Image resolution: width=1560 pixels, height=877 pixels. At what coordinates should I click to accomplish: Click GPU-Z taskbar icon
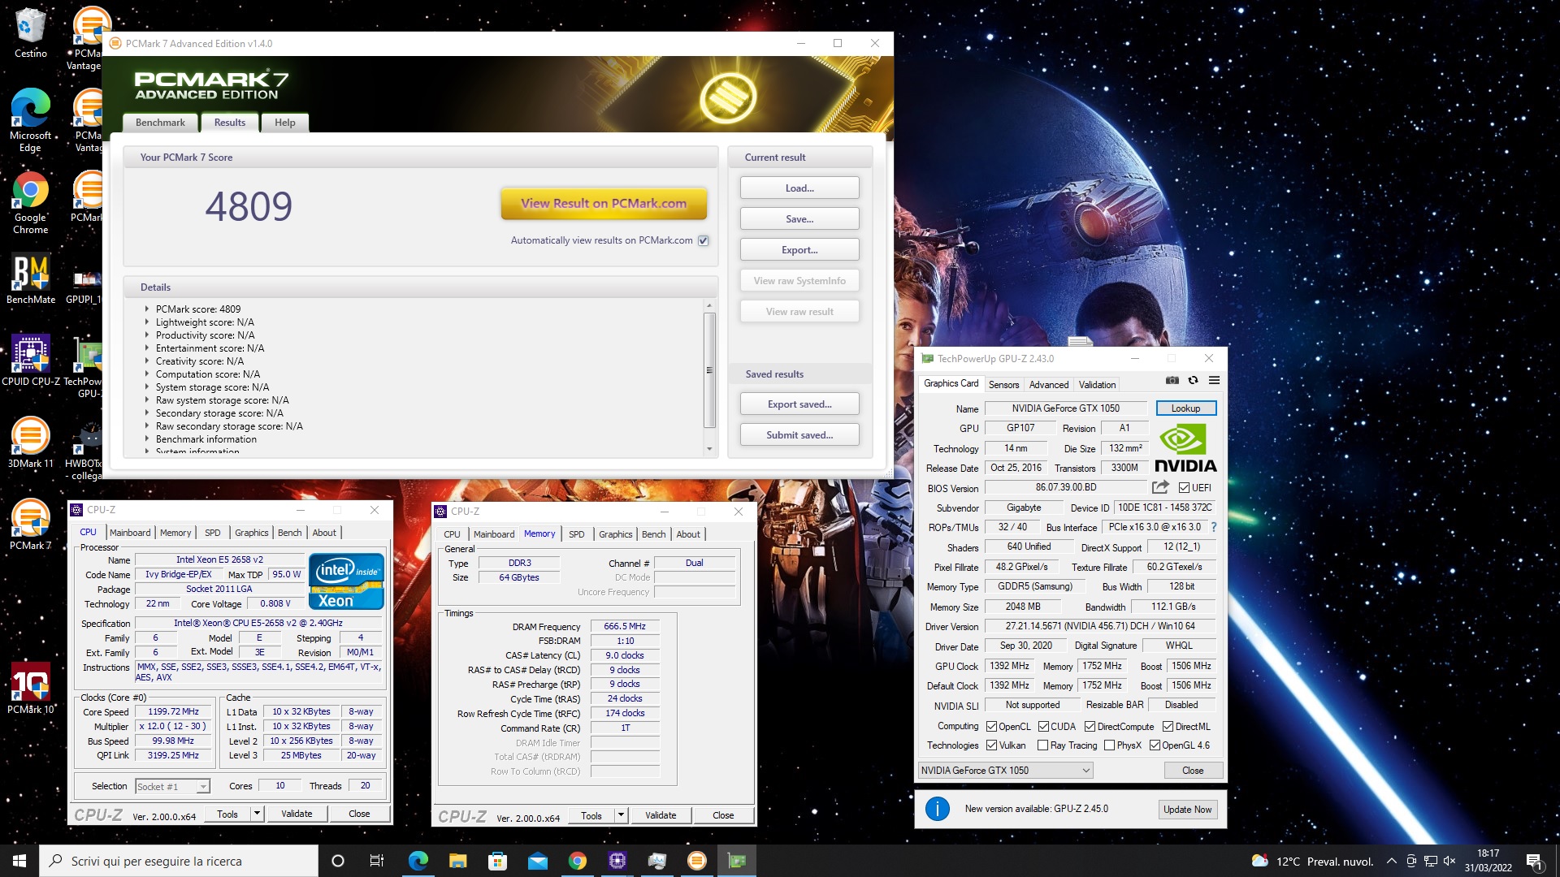point(737,861)
